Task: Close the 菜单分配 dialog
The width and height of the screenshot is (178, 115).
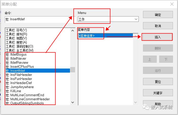Action: tap(172, 4)
